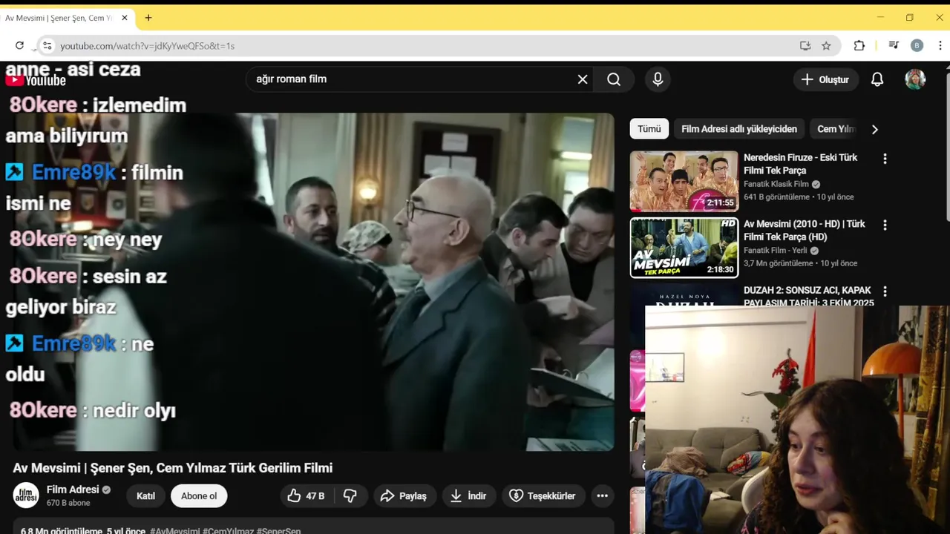
Task: Open site information icon in address bar
Action: click(x=47, y=45)
